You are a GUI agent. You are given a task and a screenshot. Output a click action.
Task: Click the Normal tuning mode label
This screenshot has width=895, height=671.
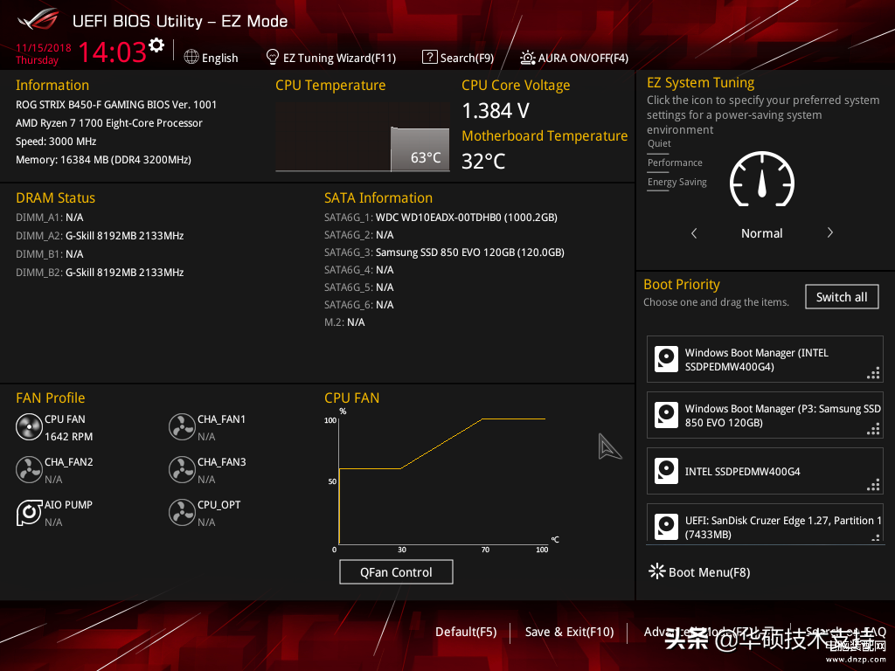761,233
